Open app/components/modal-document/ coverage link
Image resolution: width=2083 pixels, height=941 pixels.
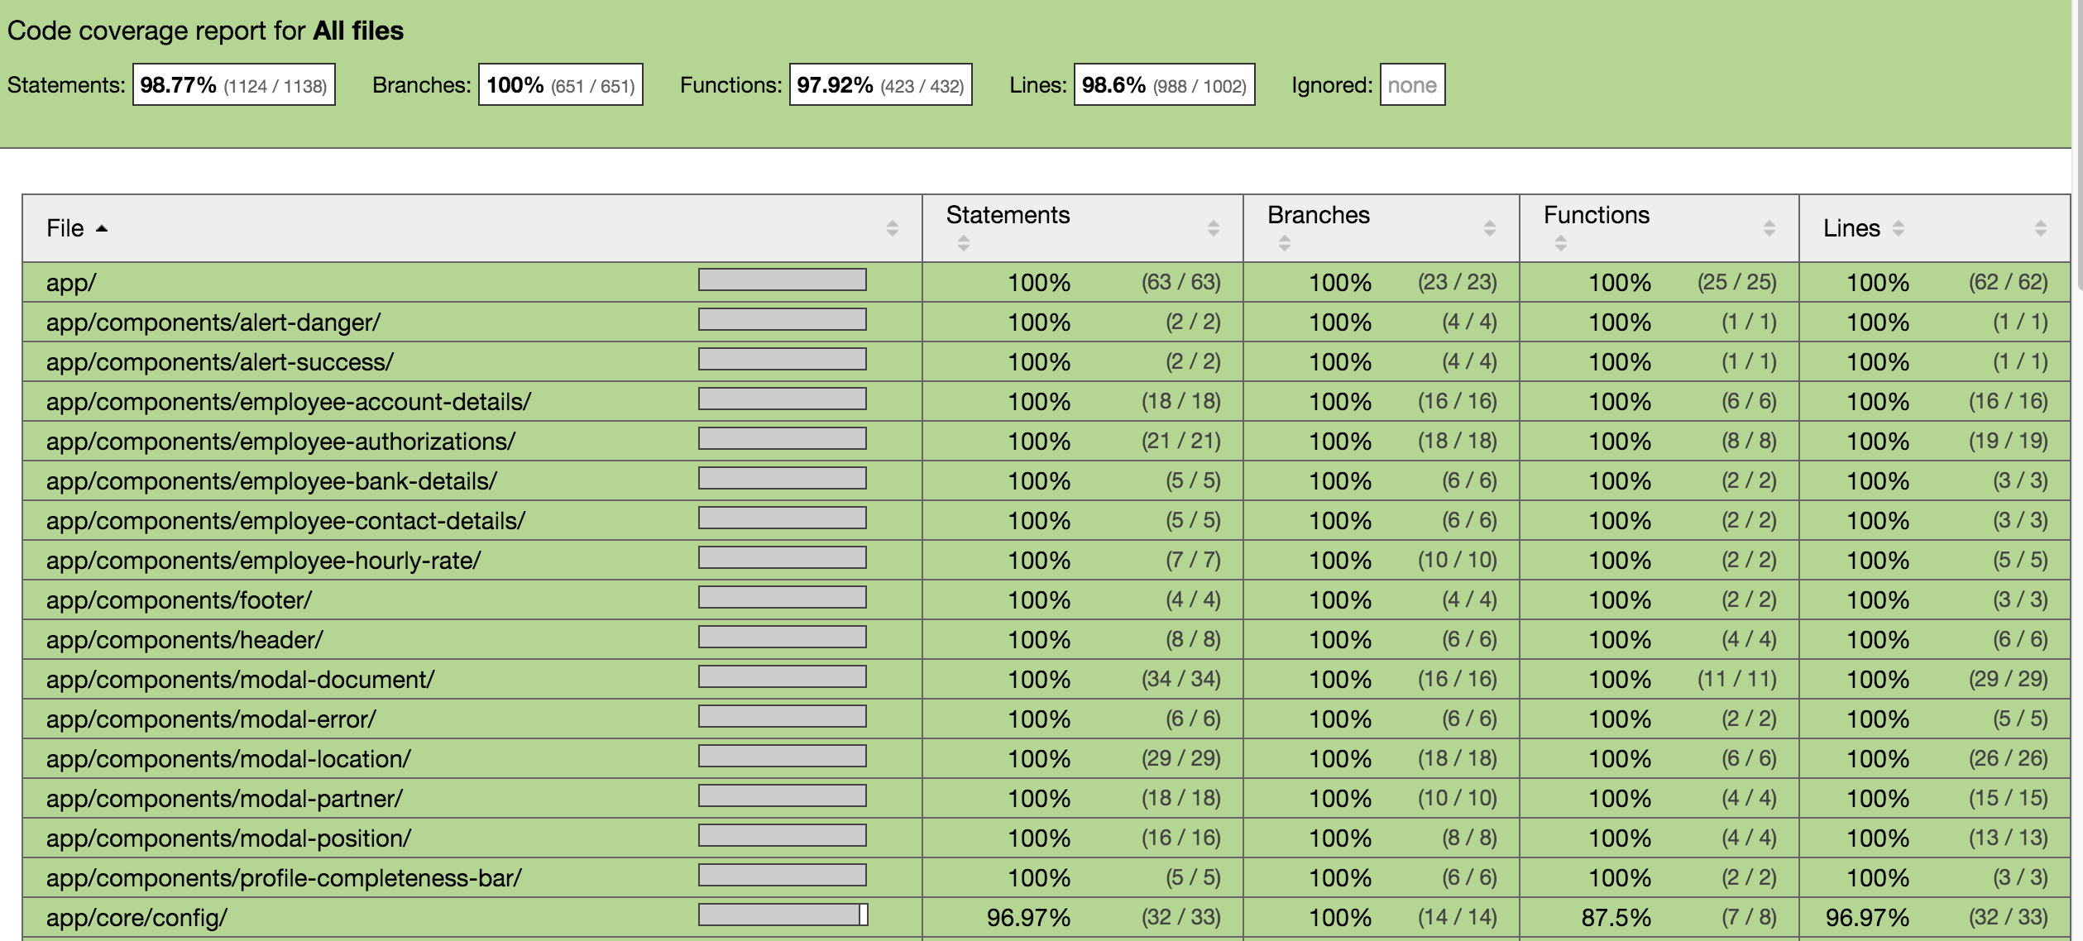240,680
